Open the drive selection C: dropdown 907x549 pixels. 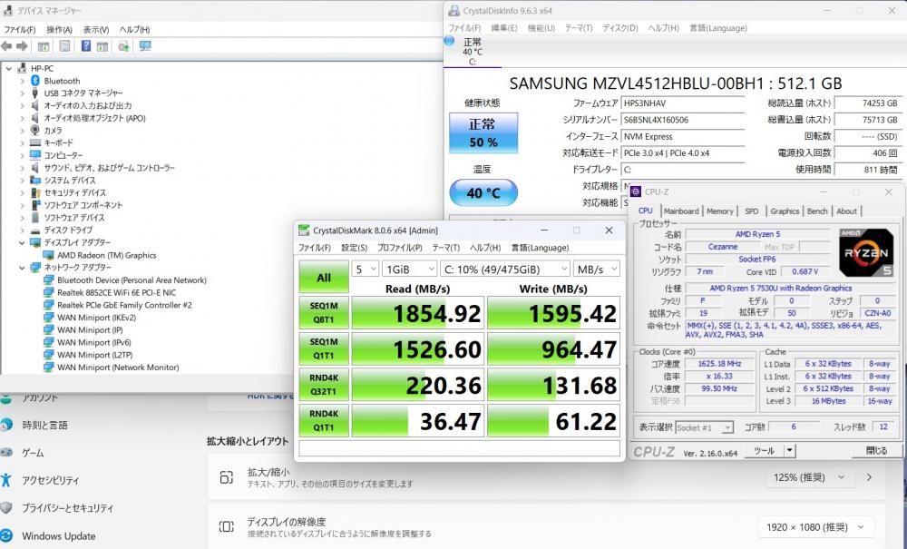(504, 270)
